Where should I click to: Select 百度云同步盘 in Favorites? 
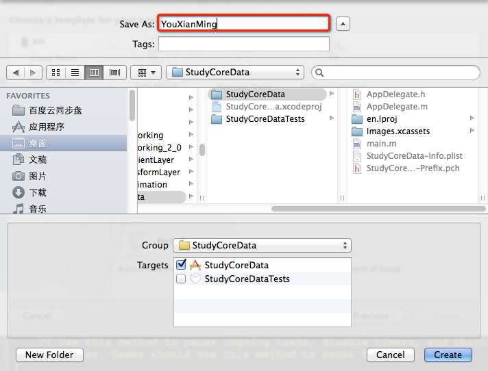[x=64, y=110]
